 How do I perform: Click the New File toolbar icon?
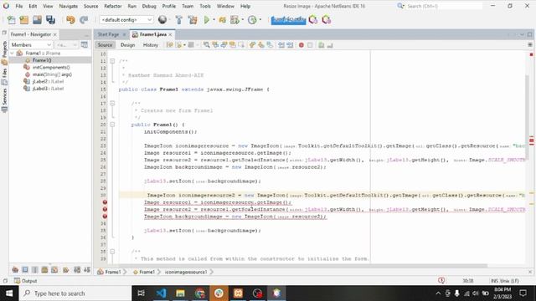pyautogui.click(x=11, y=20)
